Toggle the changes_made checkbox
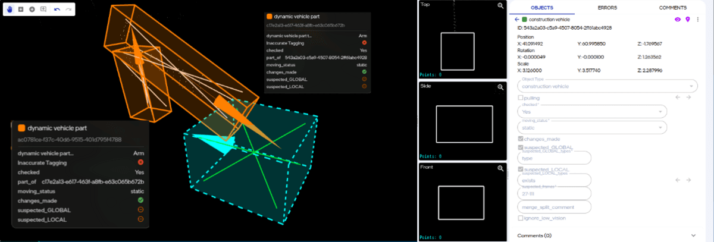 (x=521, y=139)
